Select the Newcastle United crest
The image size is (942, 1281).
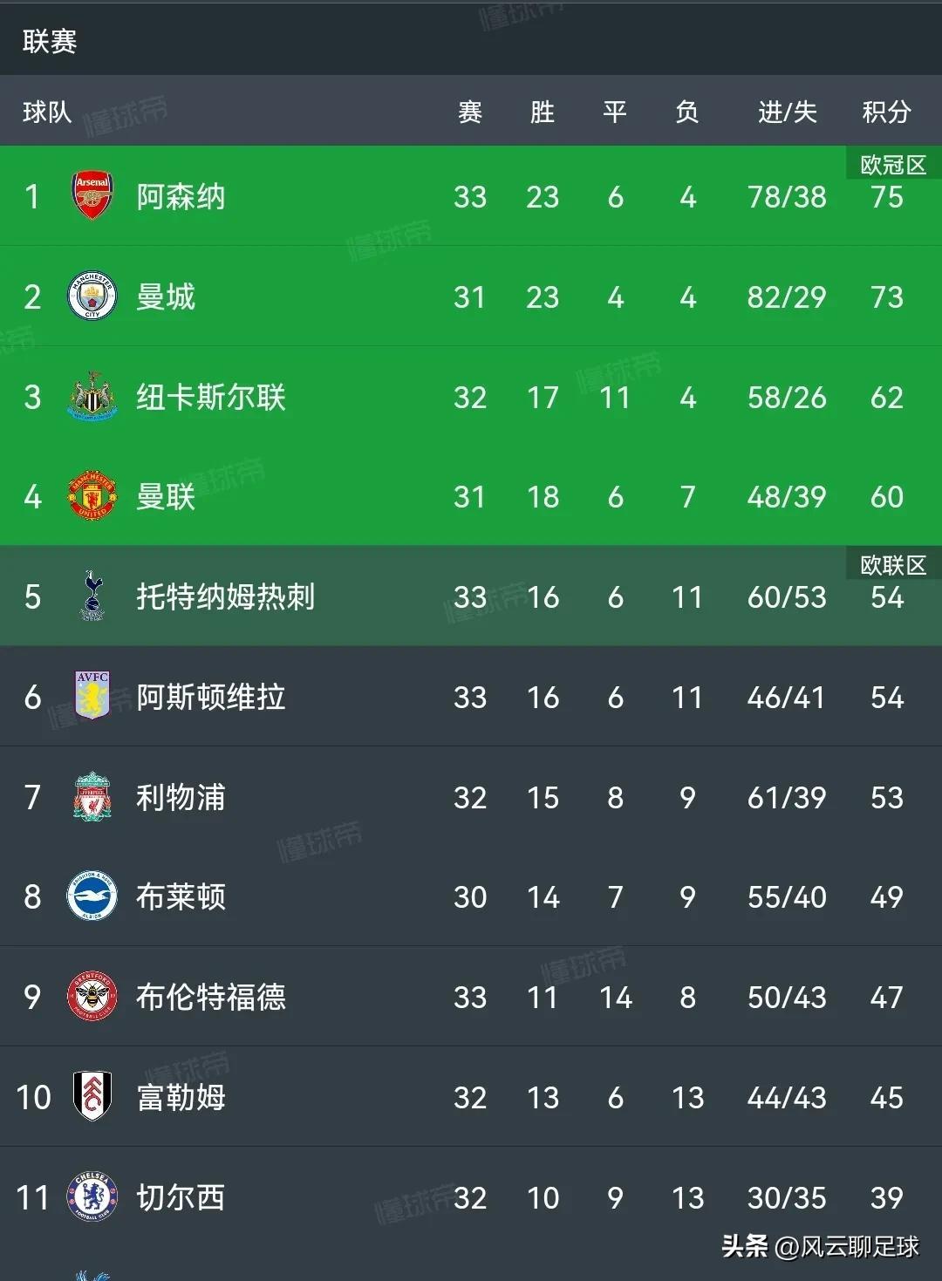(x=92, y=397)
